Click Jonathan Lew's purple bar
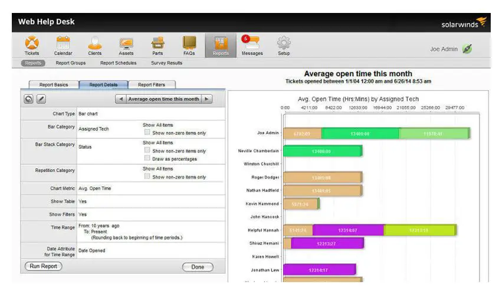Image resolution: width=499 pixels, height=288 pixels. (x=319, y=270)
